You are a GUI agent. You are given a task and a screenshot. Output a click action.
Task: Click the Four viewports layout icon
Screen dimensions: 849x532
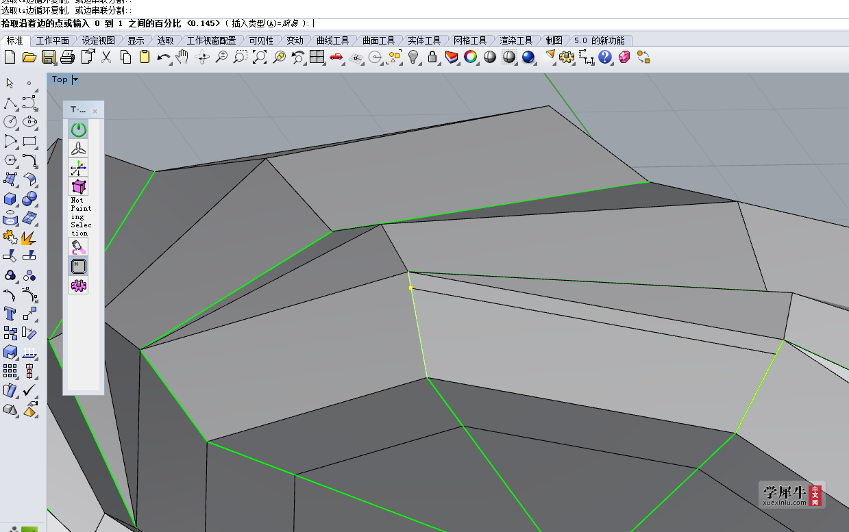point(317,58)
